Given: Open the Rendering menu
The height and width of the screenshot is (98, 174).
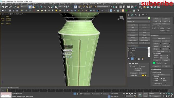Looking at the screenshot, I should (x=62, y=4).
